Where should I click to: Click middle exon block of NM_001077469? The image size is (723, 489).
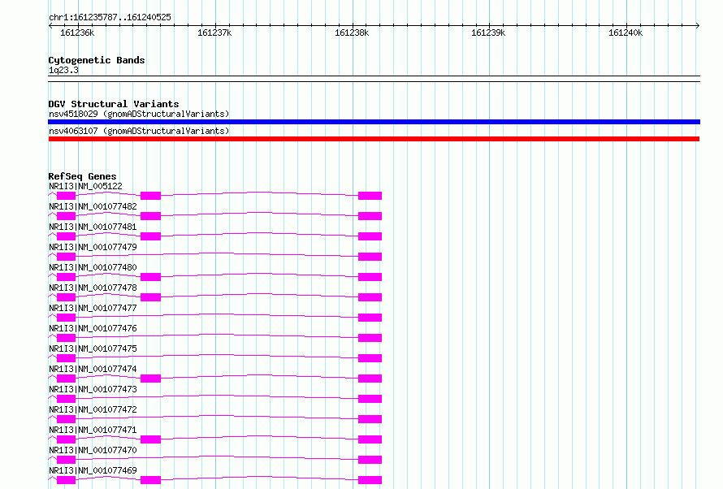pos(150,480)
